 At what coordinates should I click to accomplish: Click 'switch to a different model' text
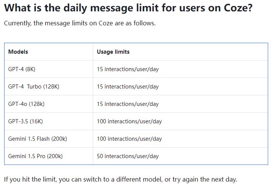[123, 180]
